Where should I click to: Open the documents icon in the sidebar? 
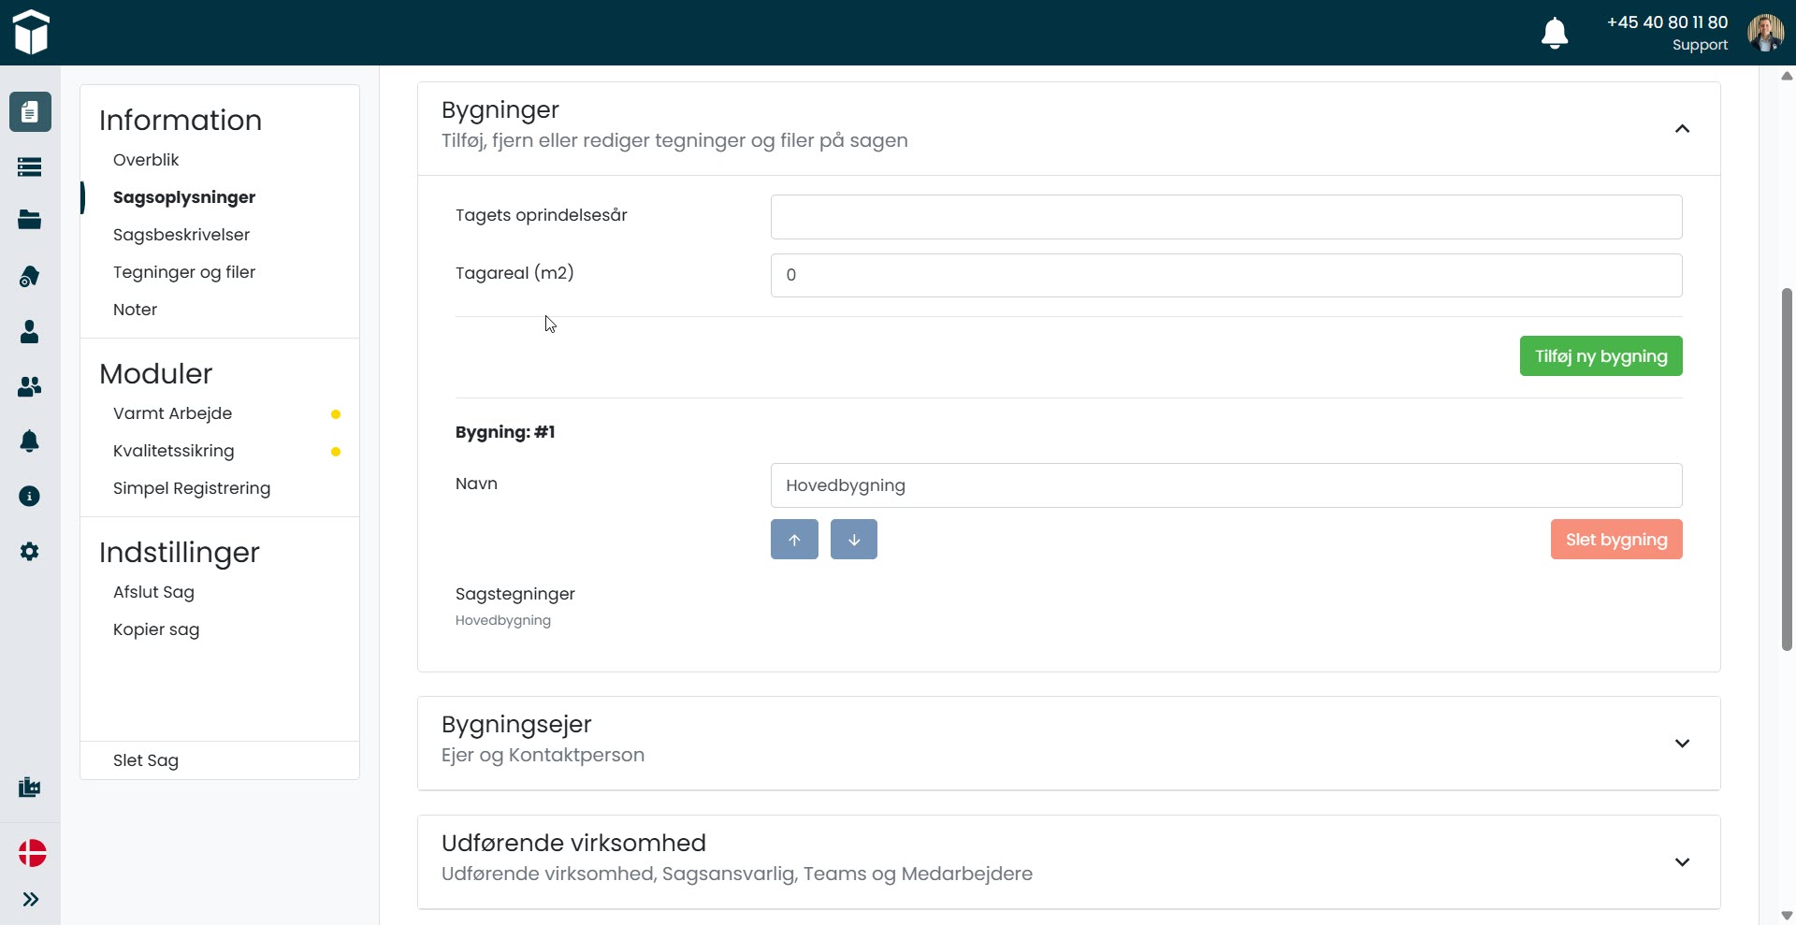click(x=29, y=112)
